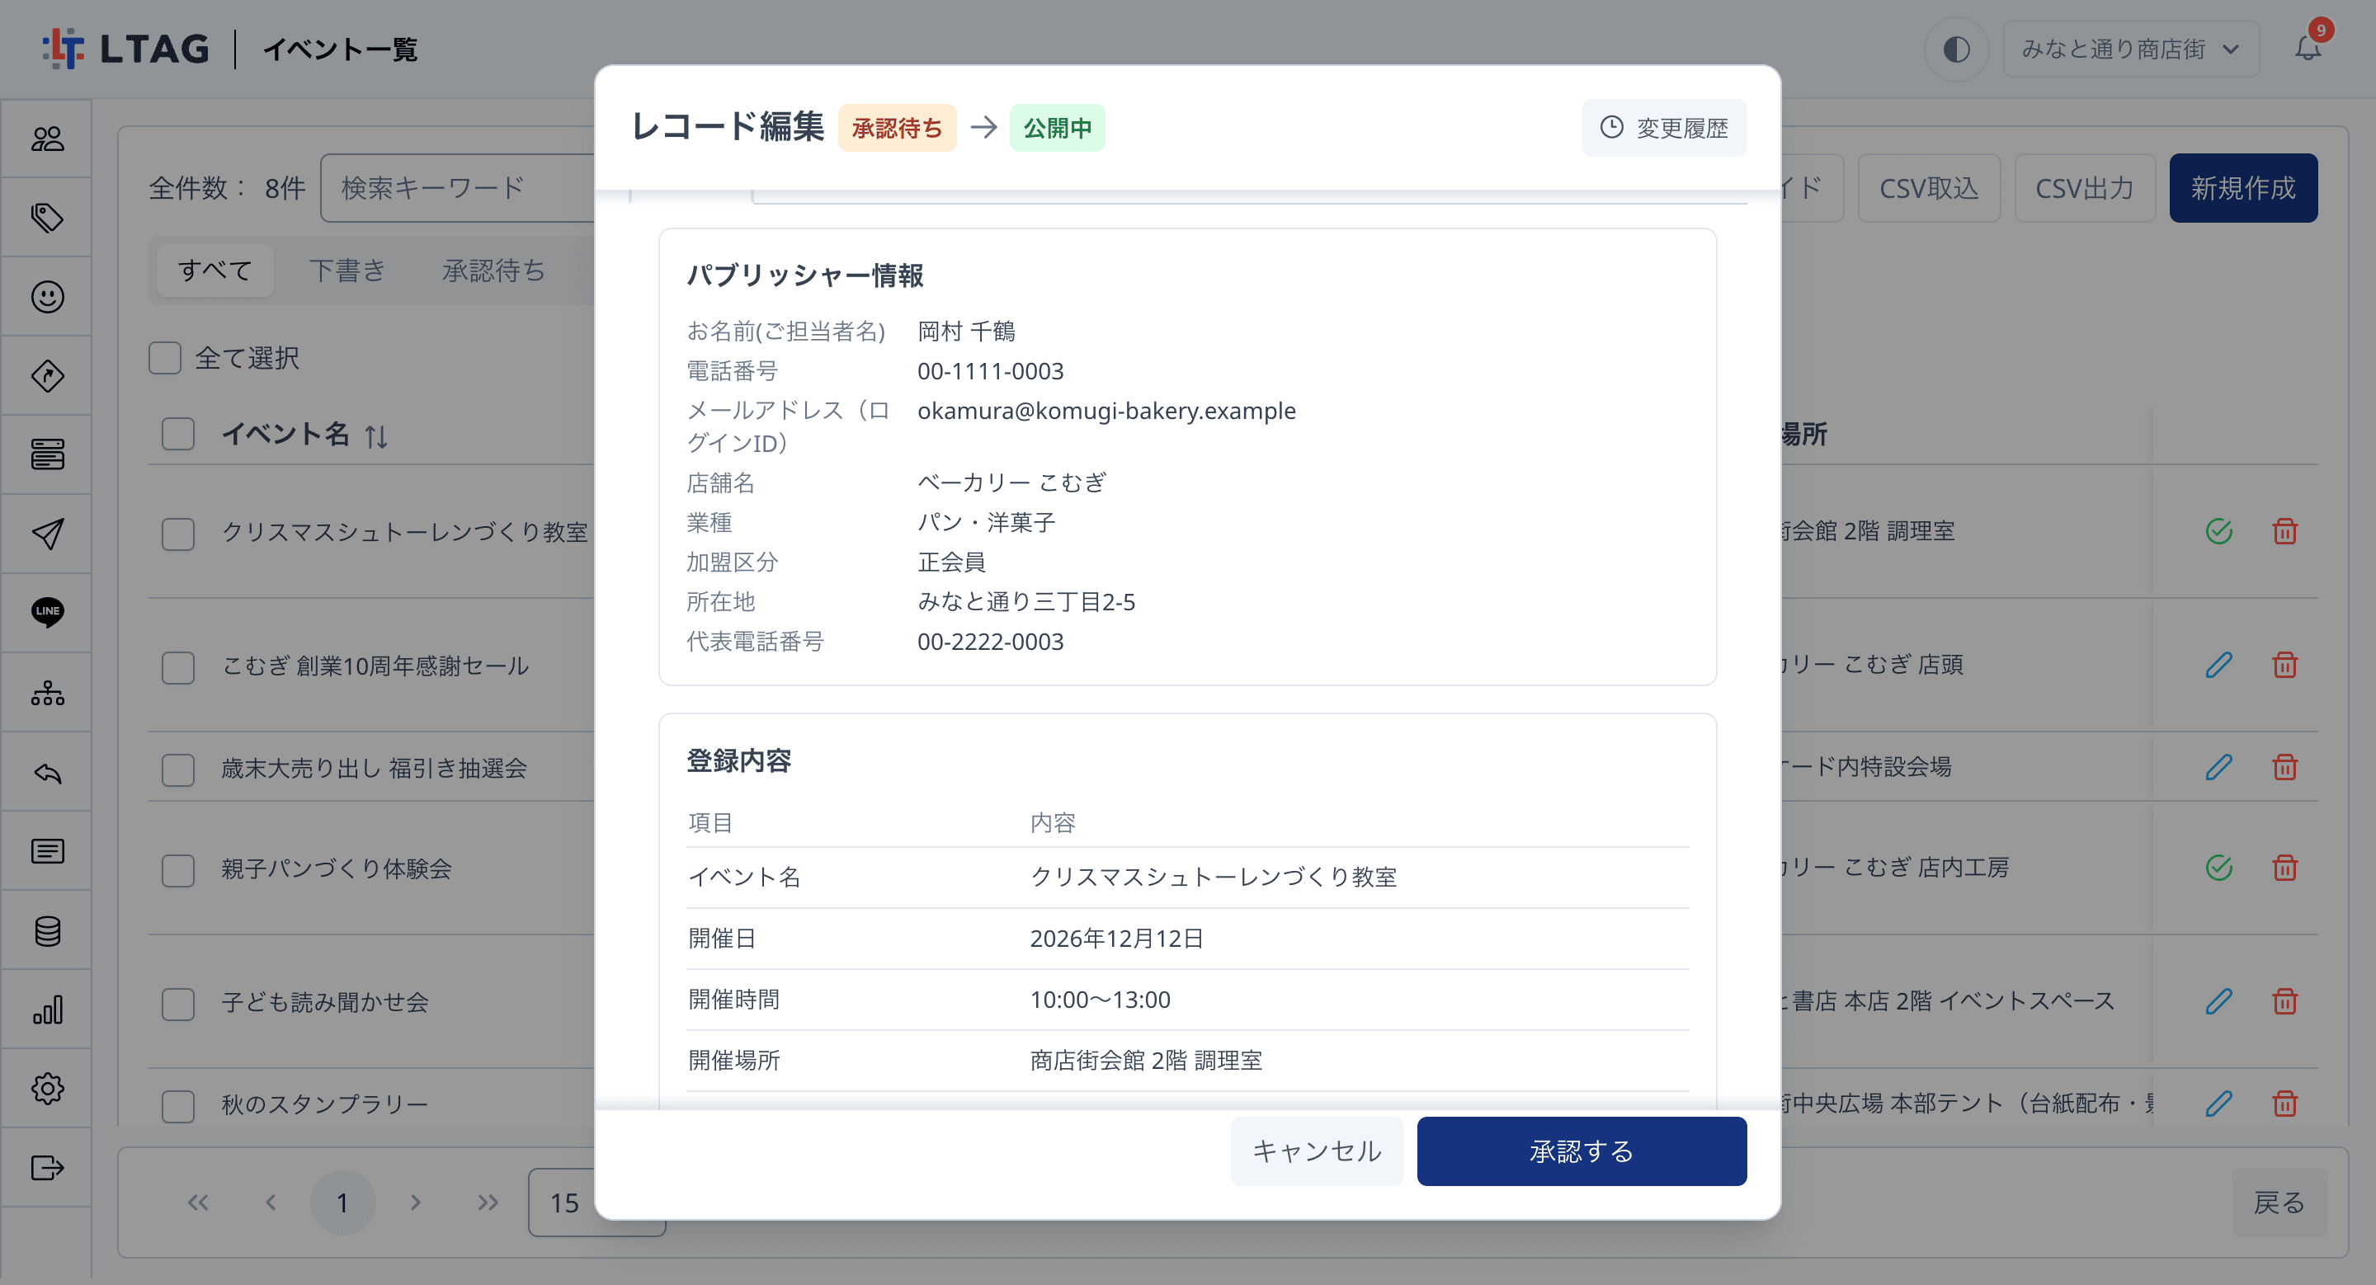Go to next page pagination arrow
Screen dimensions: 2376x1285
[x=415, y=1202]
